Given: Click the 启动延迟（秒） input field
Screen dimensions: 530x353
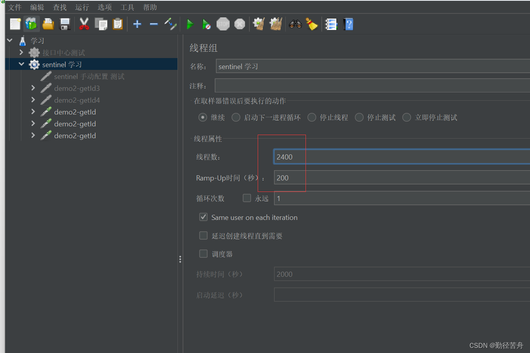Looking at the screenshot, I should [402, 295].
